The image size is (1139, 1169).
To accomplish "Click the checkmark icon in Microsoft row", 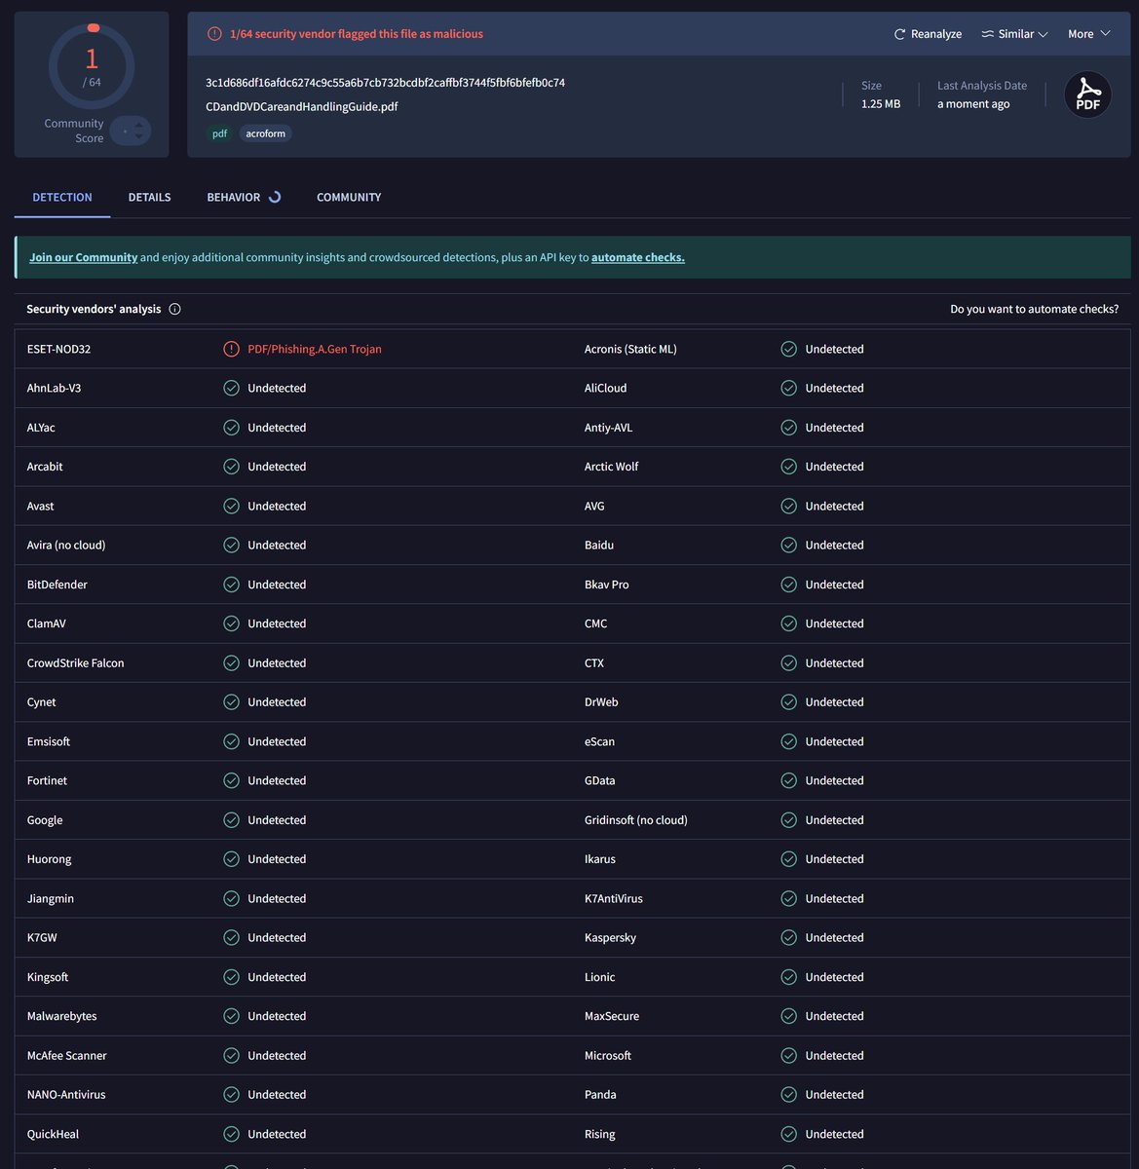I will pyautogui.click(x=789, y=1055).
